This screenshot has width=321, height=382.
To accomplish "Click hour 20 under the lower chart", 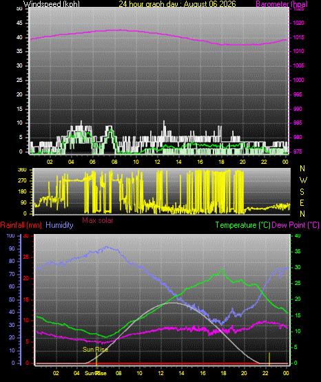I will [x=244, y=373].
